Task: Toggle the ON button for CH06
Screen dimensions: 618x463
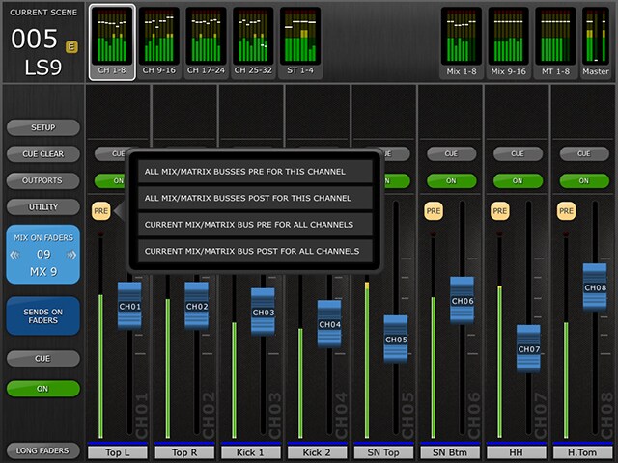Action: pos(451,180)
